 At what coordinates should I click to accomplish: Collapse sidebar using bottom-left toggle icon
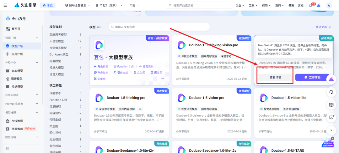click(x=8, y=149)
